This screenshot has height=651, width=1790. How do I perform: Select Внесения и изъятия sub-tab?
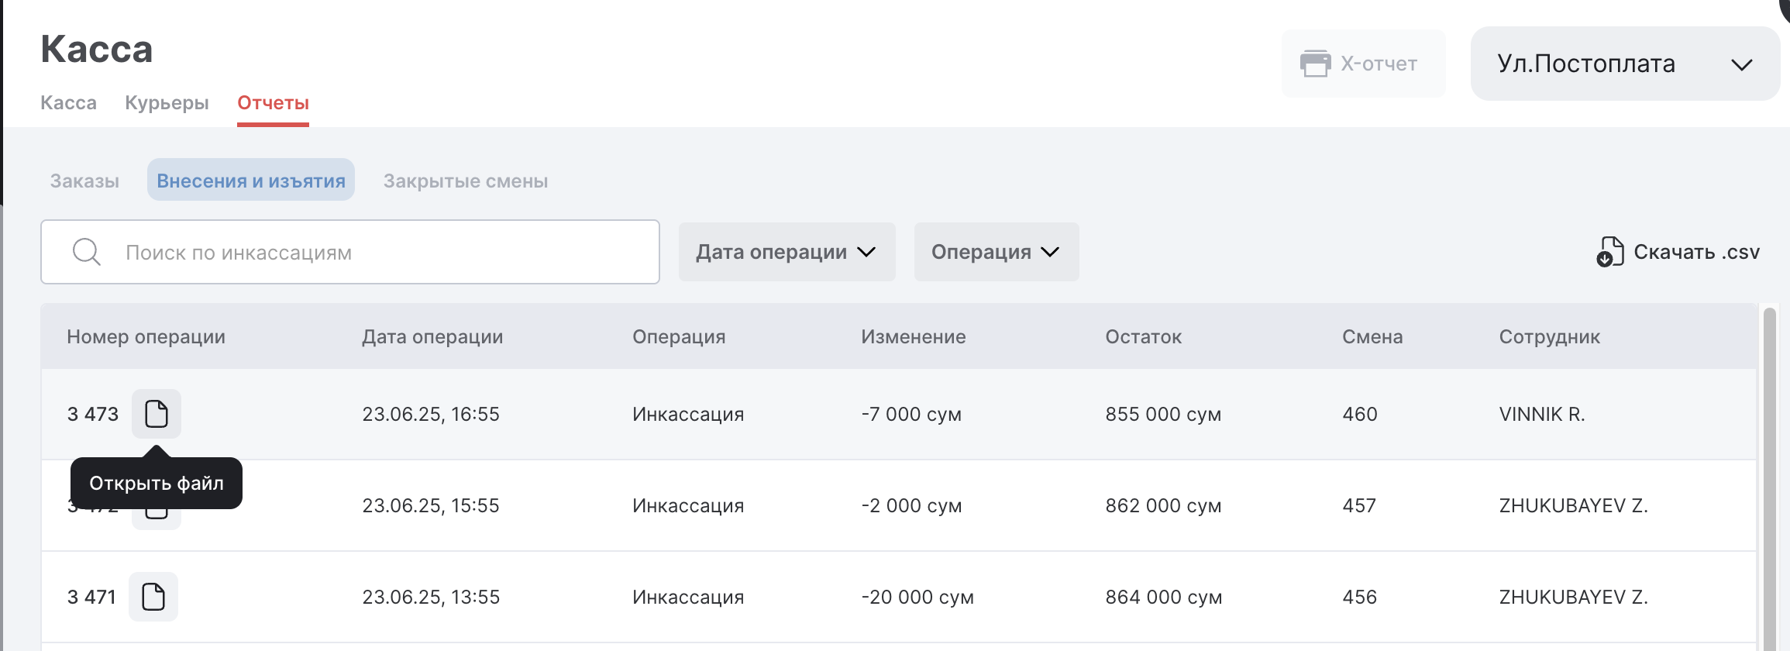click(251, 181)
